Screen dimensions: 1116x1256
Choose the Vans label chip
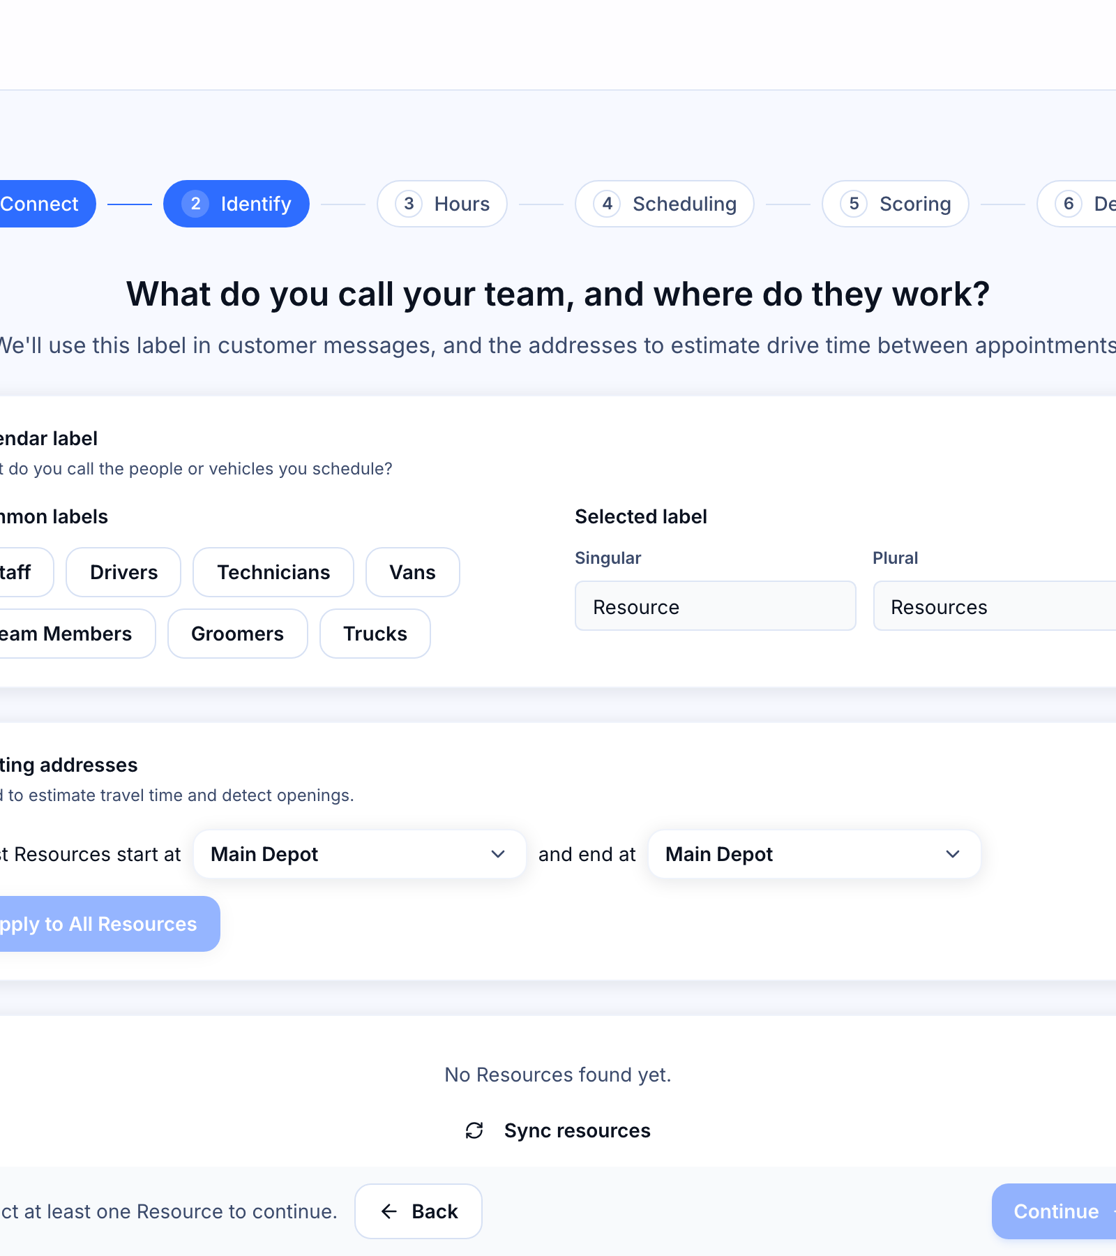point(413,572)
